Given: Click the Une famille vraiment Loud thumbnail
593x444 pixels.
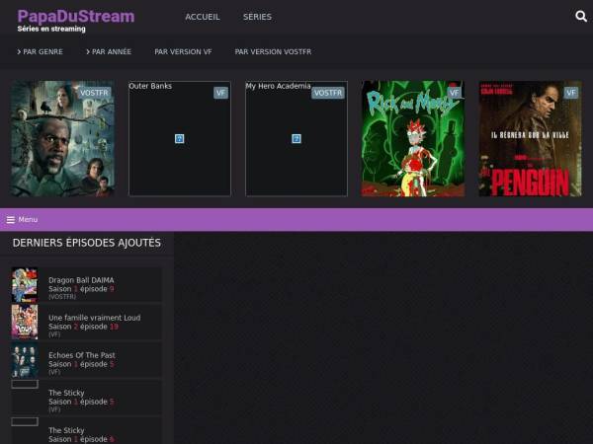Looking at the screenshot, I should tap(25, 322).
